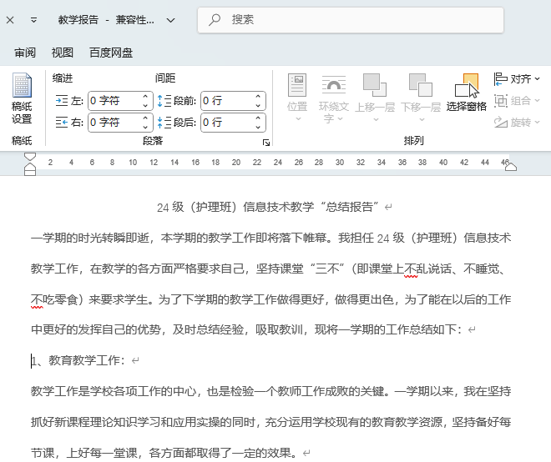Click the 稿纸 group label

pyautogui.click(x=22, y=141)
